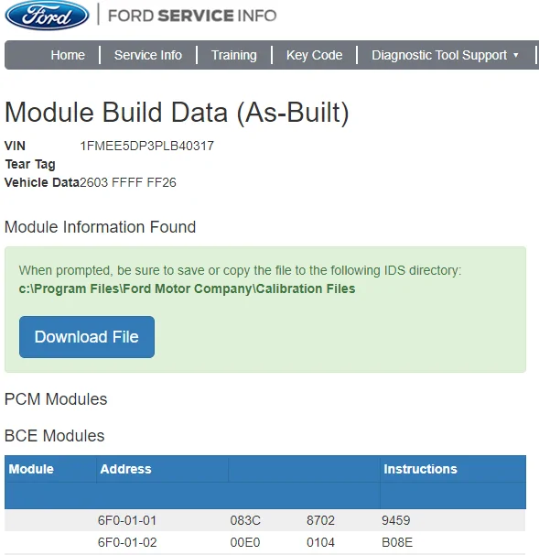Screen dimensions: 539x555
Task: Click the Ford oval logo
Action: 47,16
